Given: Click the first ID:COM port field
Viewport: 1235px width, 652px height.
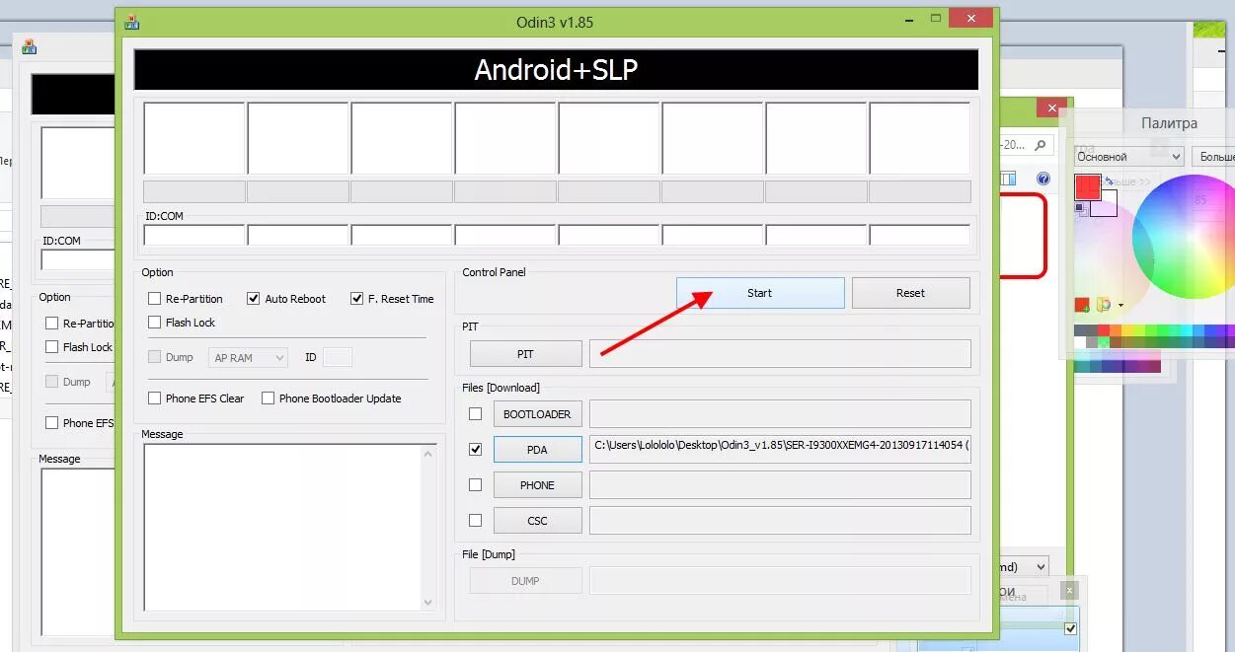Looking at the screenshot, I should 194,236.
